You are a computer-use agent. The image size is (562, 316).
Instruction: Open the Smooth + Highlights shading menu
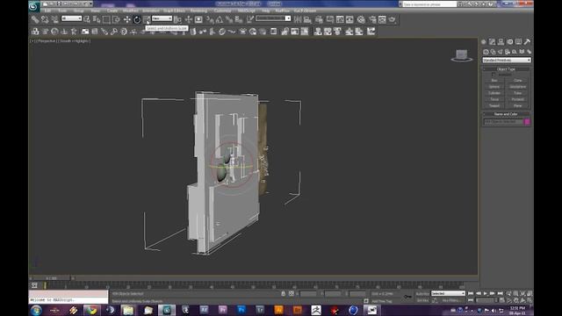(75, 41)
